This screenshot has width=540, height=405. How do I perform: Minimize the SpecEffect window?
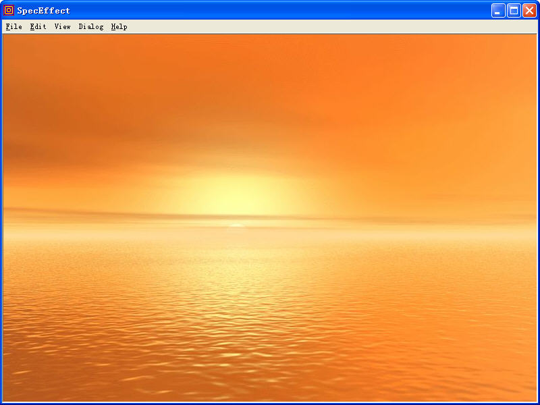(x=498, y=11)
